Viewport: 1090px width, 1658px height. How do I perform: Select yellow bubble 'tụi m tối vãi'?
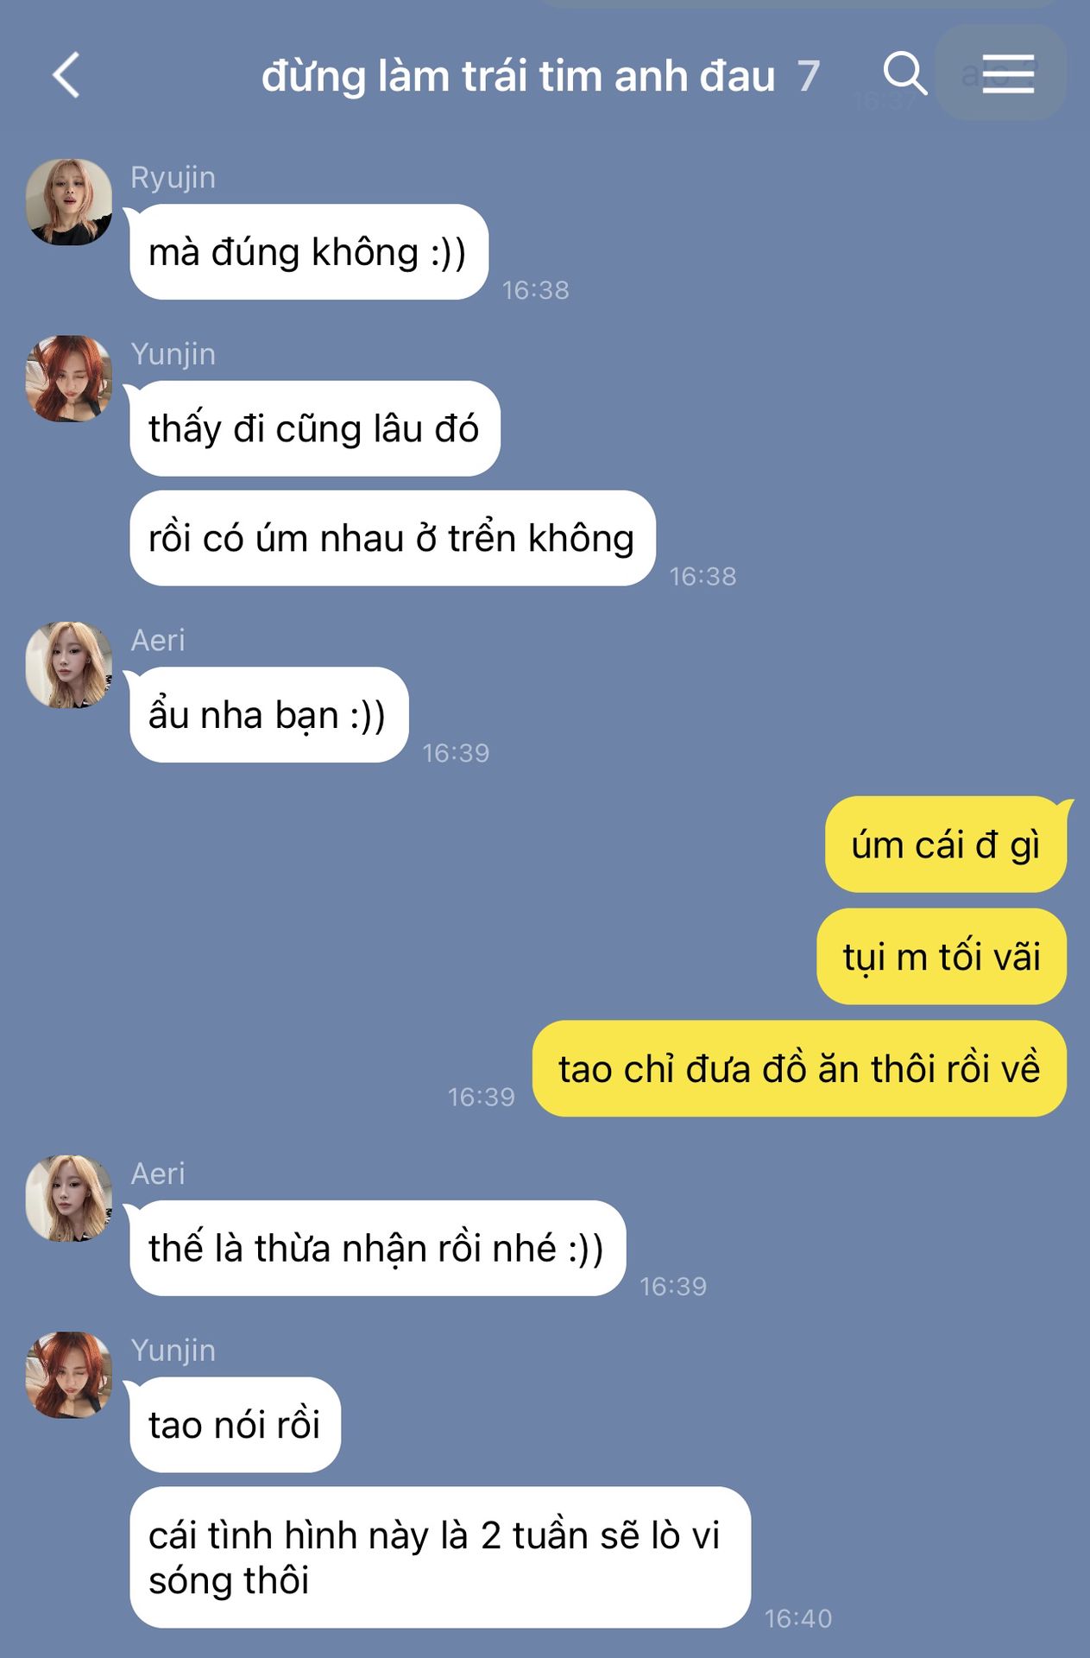pos(942,957)
